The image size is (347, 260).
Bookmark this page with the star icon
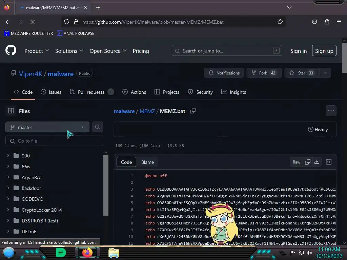point(280,22)
